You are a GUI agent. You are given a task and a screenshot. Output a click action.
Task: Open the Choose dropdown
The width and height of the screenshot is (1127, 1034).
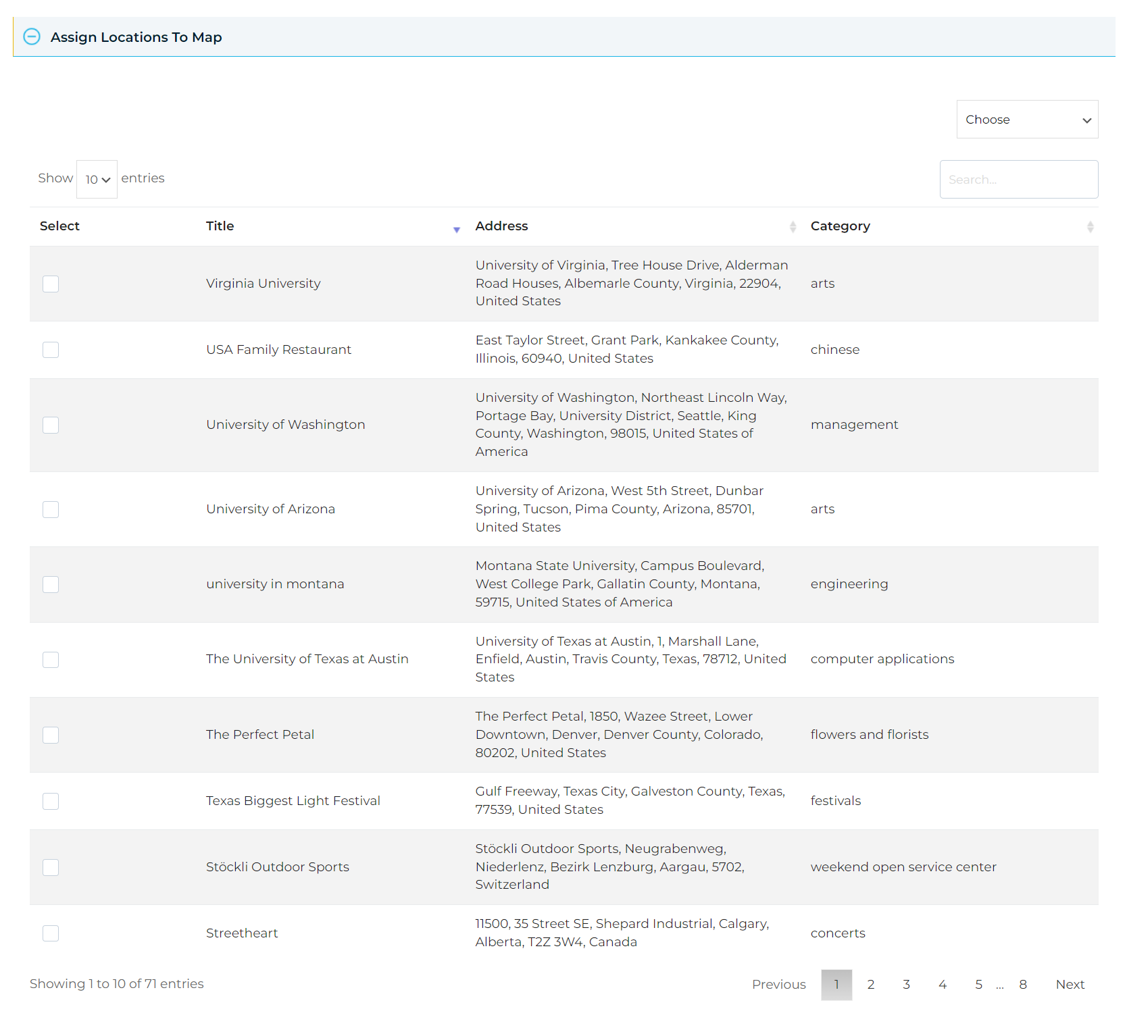[1027, 120]
